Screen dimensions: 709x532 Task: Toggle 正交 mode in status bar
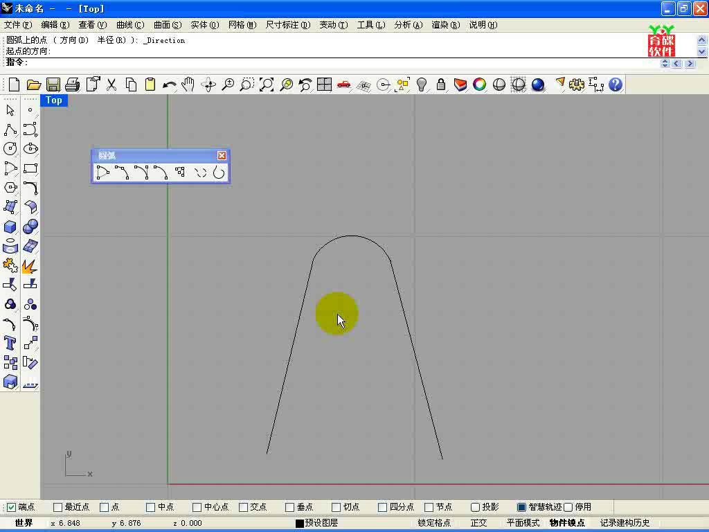click(478, 523)
